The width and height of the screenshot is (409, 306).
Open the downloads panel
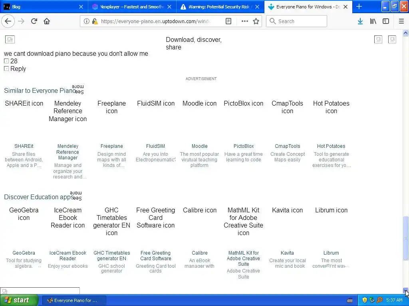pos(360,22)
